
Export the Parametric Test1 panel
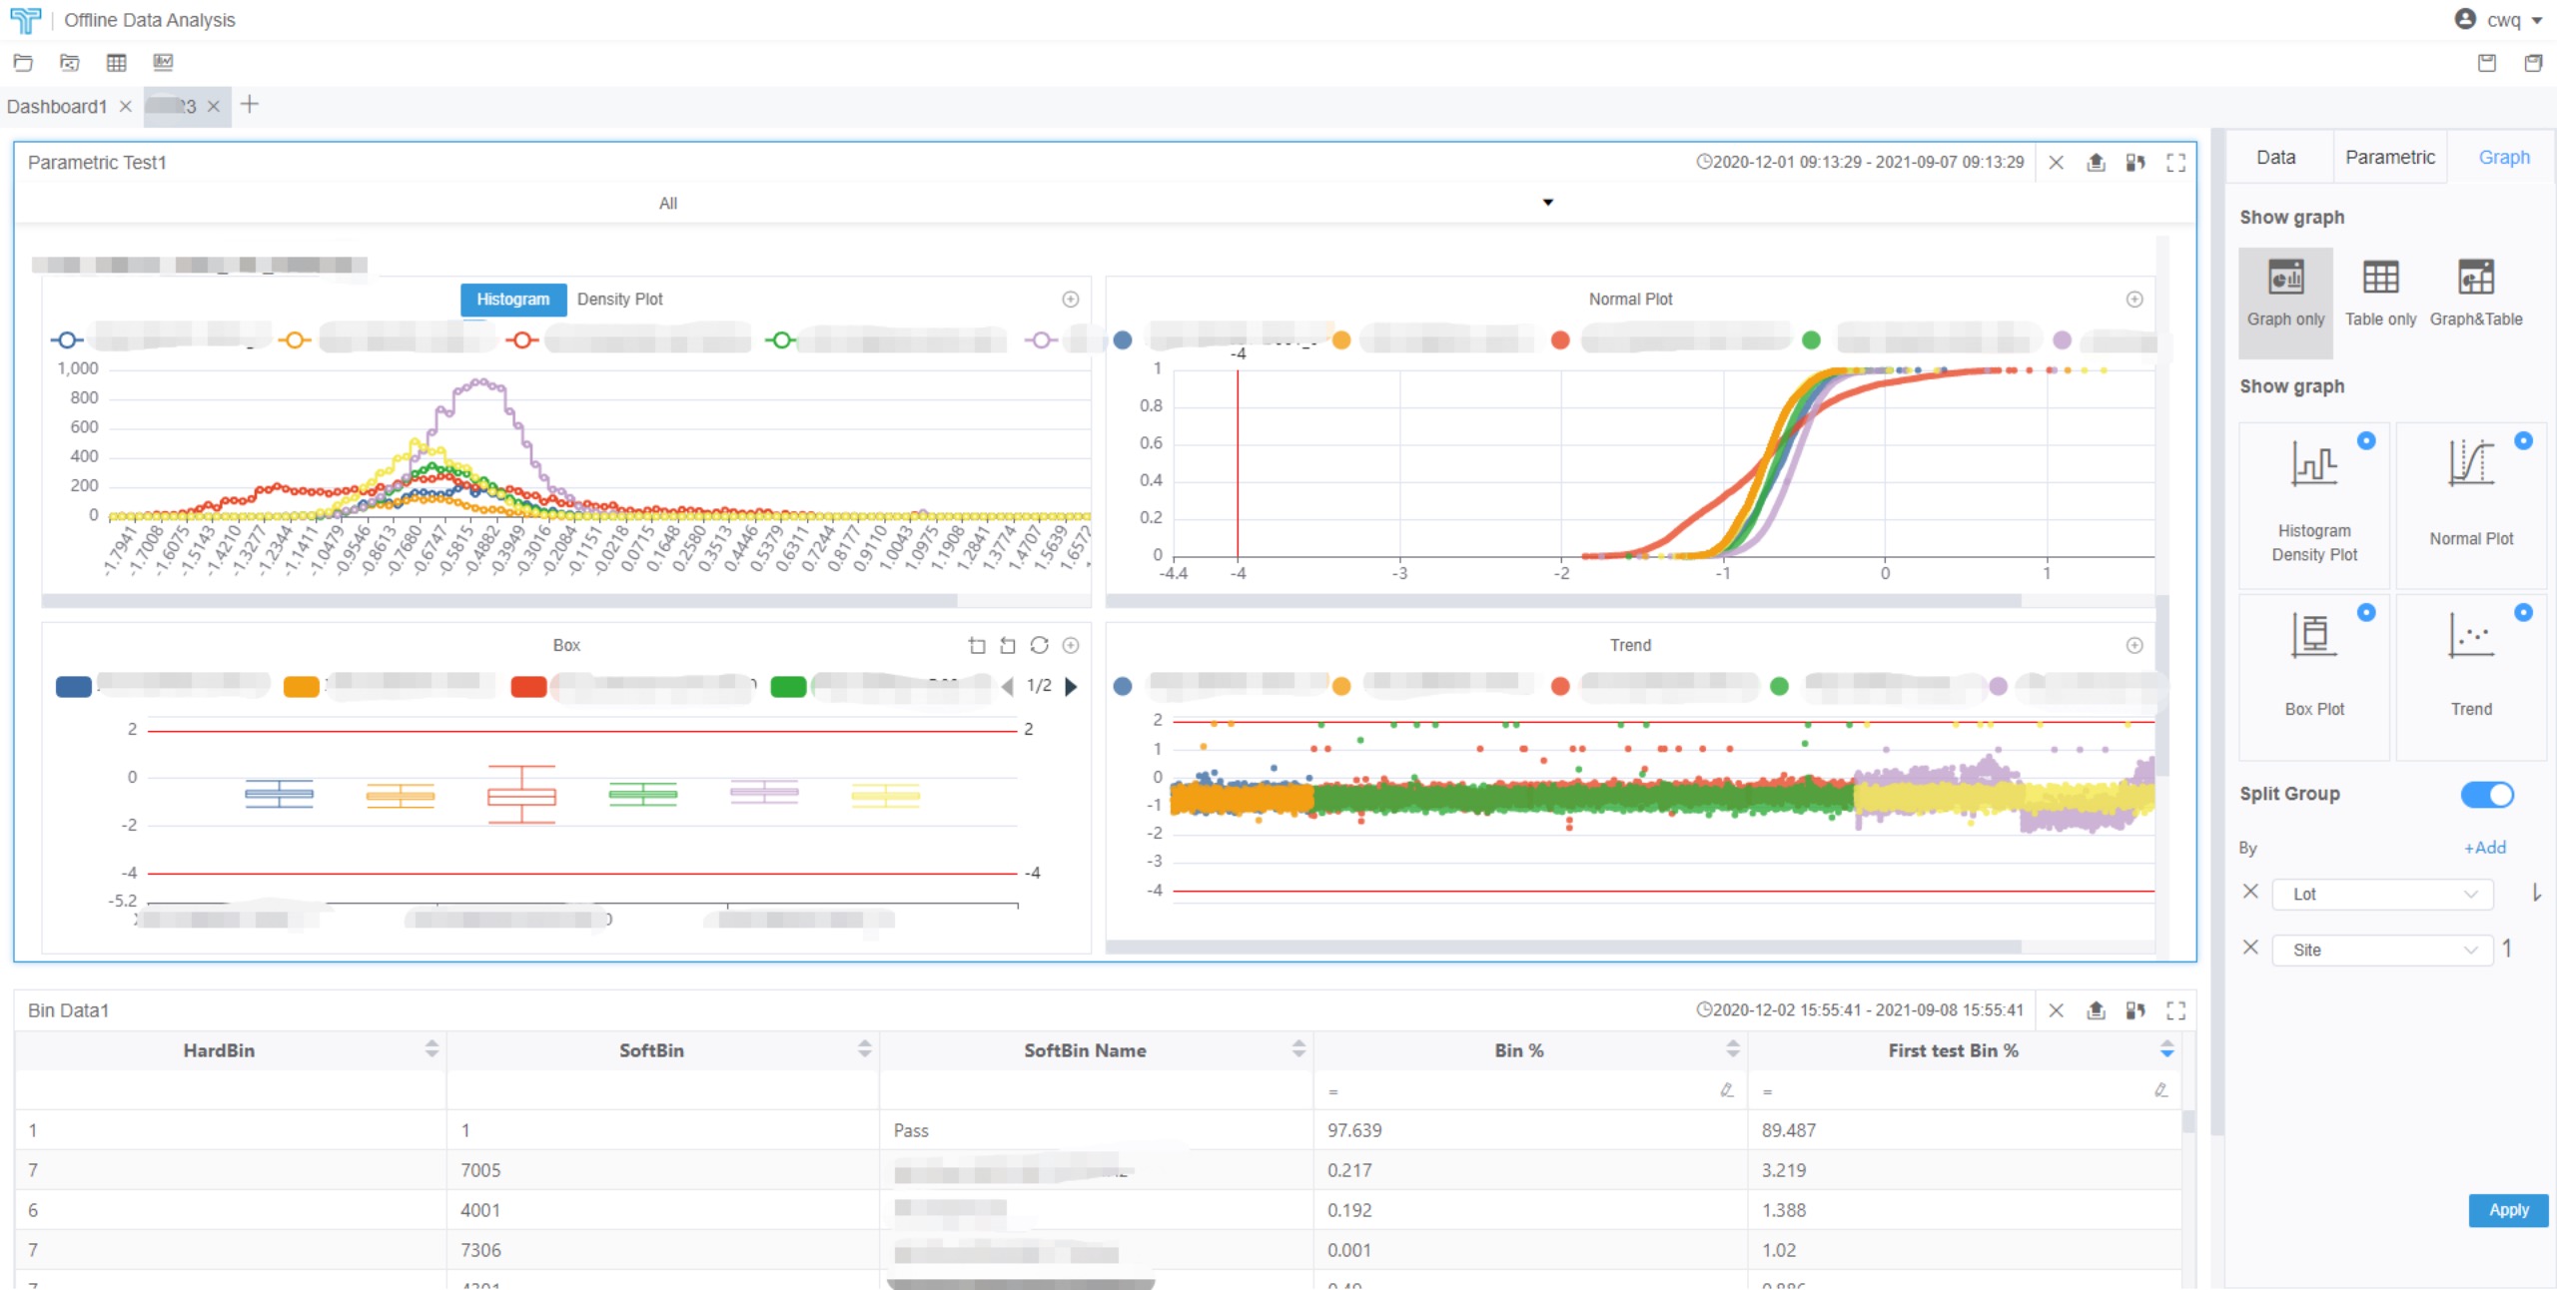[x=2096, y=163]
